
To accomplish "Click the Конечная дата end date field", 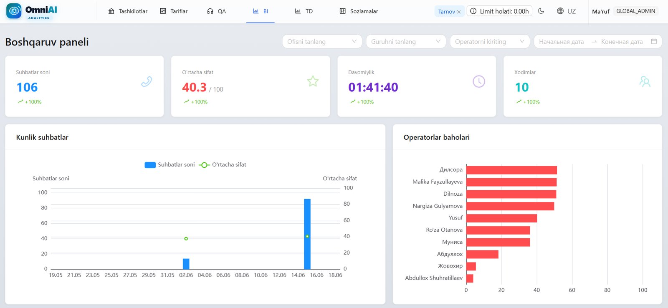I will tap(622, 42).
